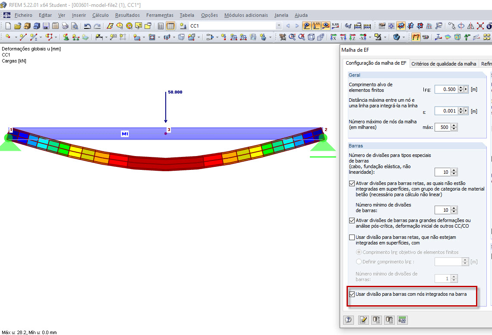This screenshot has width=492, height=335.
Task: Open the Cálculo menu
Action: pyautogui.click(x=101, y=15)
